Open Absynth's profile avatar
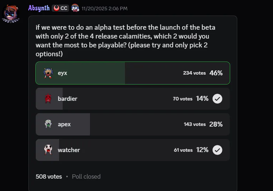Image resolution: width=273 pixels, height=191 pixels. [x=11, y=13]
